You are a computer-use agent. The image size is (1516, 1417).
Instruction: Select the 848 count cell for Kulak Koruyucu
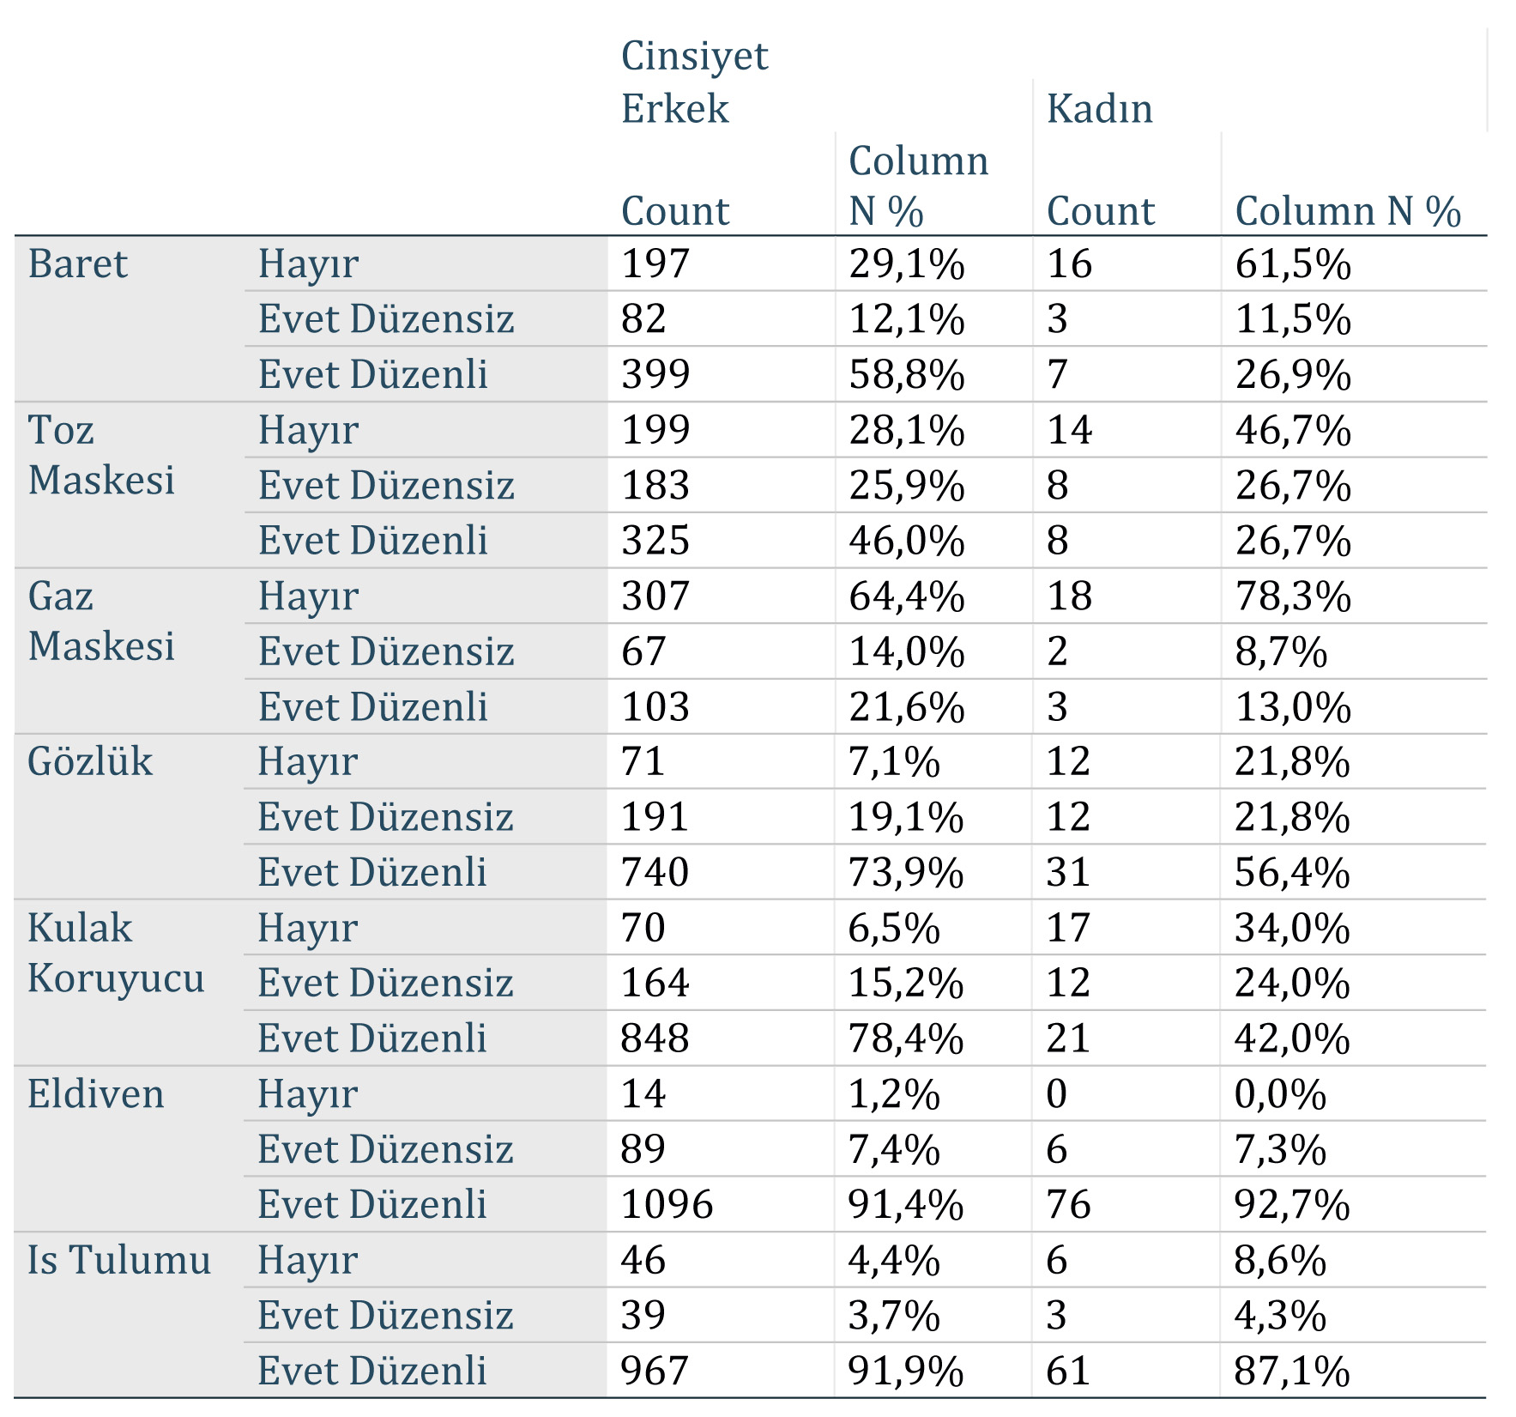point(655,1039)
